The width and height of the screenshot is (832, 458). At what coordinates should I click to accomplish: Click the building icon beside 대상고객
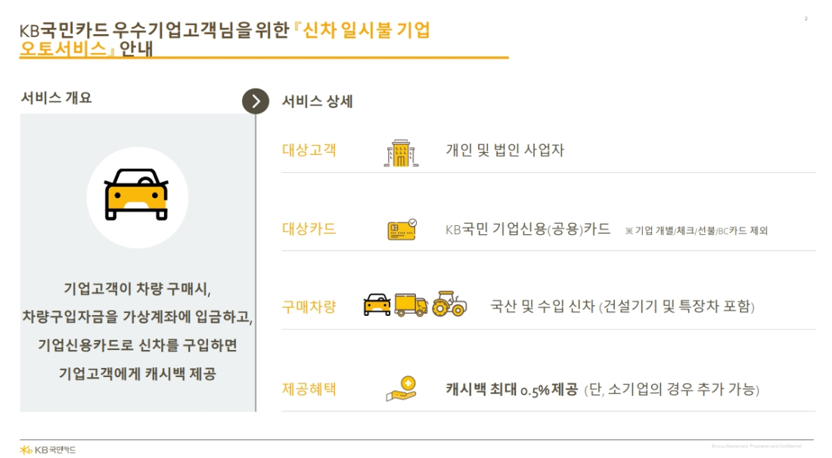coord(401,153)
